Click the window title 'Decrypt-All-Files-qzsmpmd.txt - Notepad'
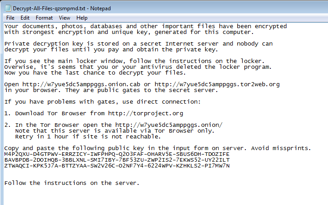The width and height of the screenshot is (328, 205). (x=62, y=8)
